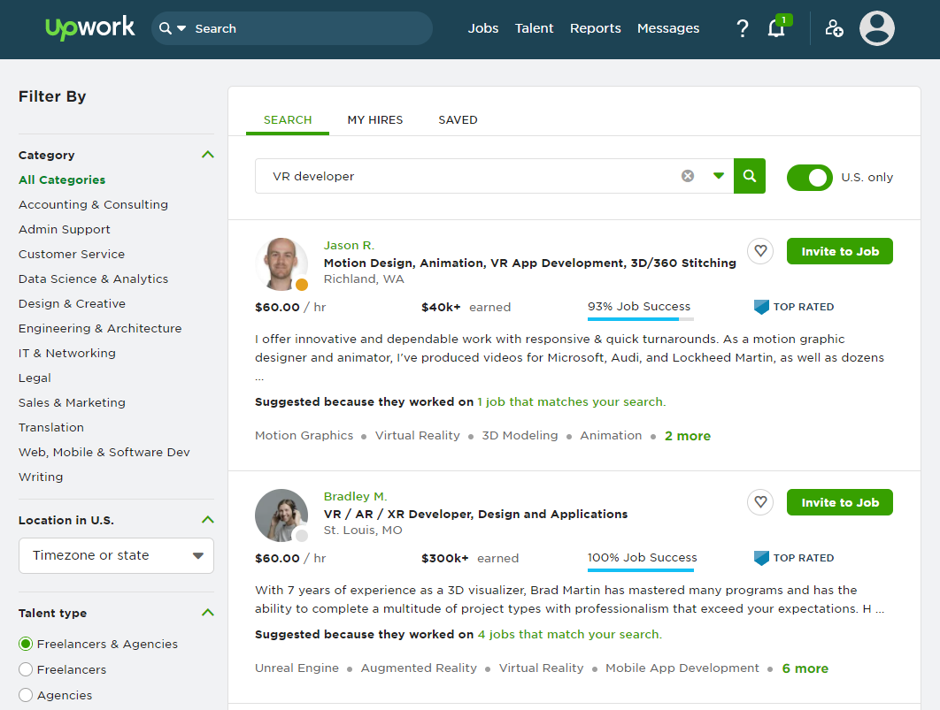This screenshot has height=710, width=940.
Task: Clear the search field with the X icon
Action: pos(688,176)
